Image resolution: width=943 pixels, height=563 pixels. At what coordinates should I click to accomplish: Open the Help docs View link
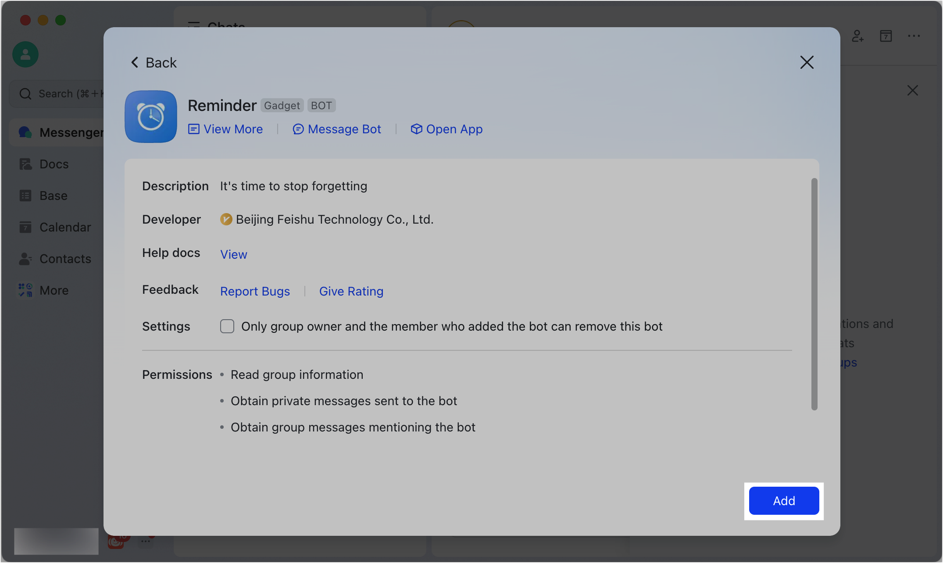(234, 254)
